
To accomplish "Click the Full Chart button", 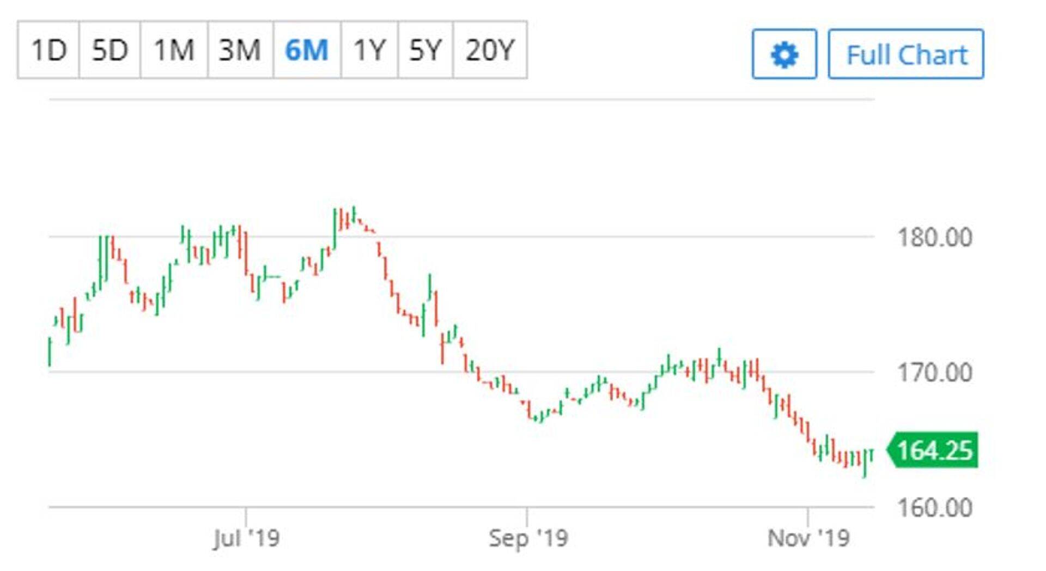I will 906,54.
